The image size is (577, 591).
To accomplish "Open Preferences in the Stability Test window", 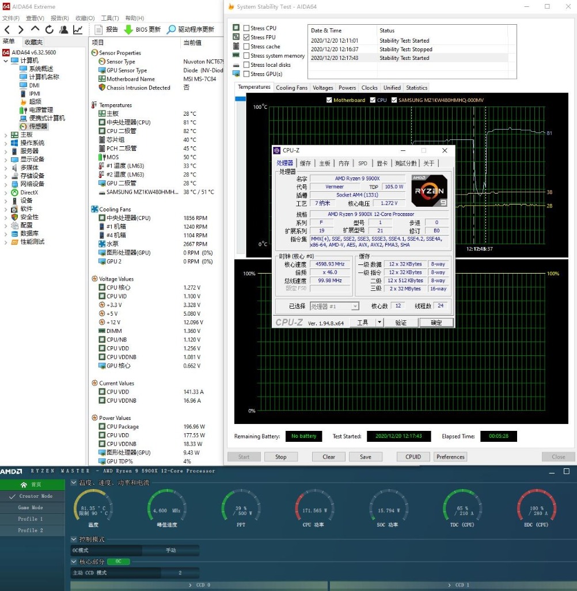I will [x=450, y=457].
